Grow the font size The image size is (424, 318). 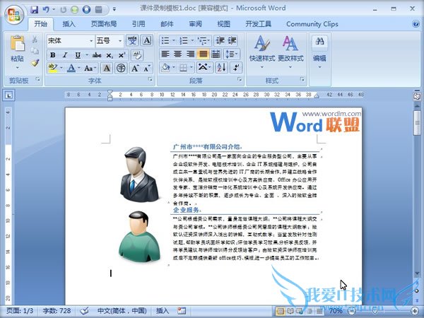point(135,68)
